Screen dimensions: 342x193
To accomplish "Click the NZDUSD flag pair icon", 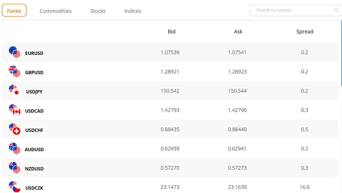I will [15, 168].
